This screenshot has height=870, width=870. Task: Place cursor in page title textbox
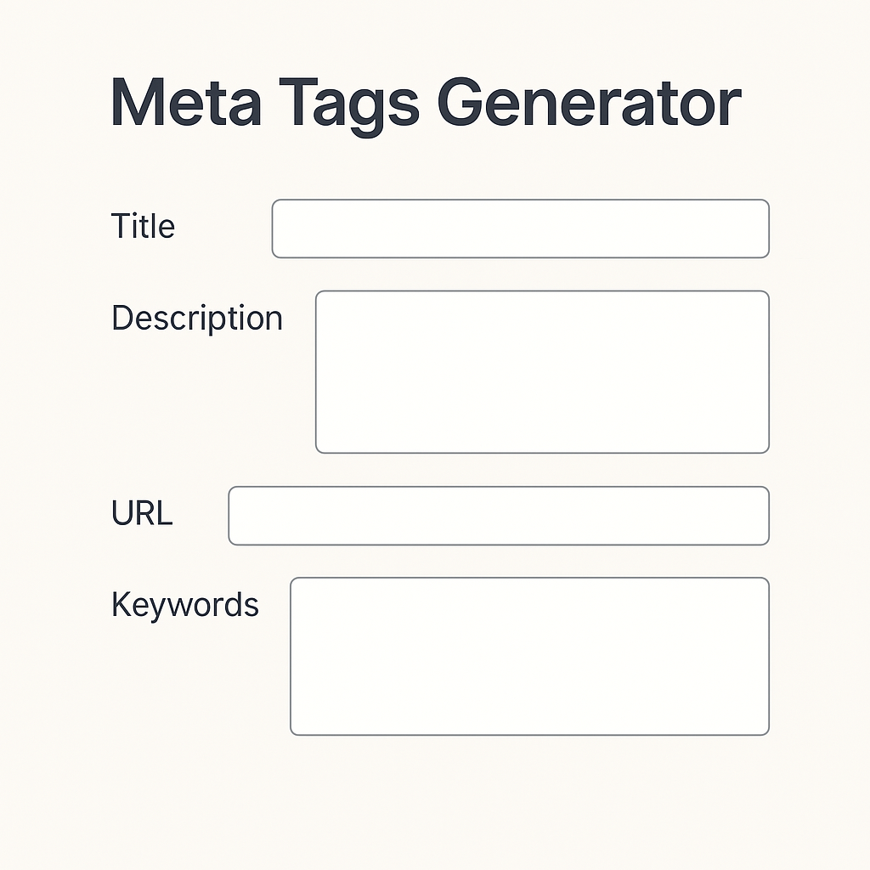pyautogui.click(x=521, y=229)
